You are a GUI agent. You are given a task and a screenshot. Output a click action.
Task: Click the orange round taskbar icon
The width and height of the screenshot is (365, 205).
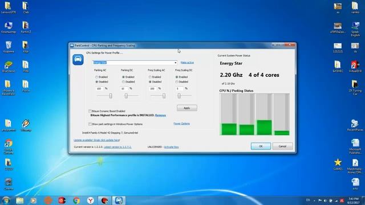click(48, 200)
